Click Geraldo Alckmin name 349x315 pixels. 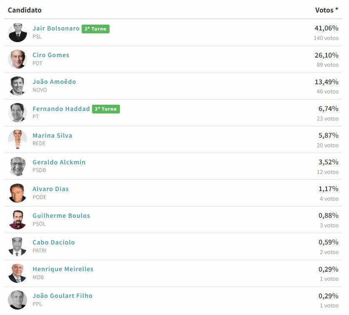click(59, 162)
